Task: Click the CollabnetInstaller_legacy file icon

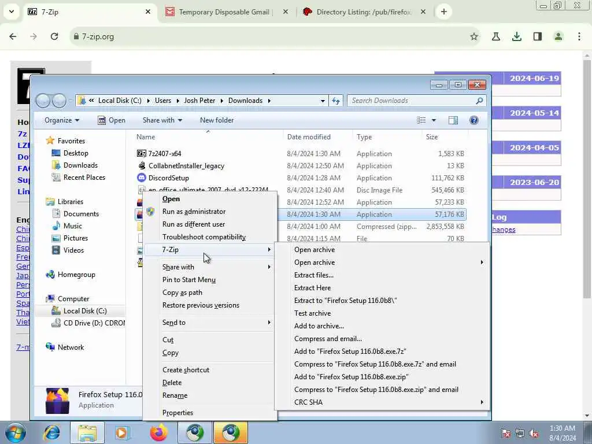Action: (142, 166)
